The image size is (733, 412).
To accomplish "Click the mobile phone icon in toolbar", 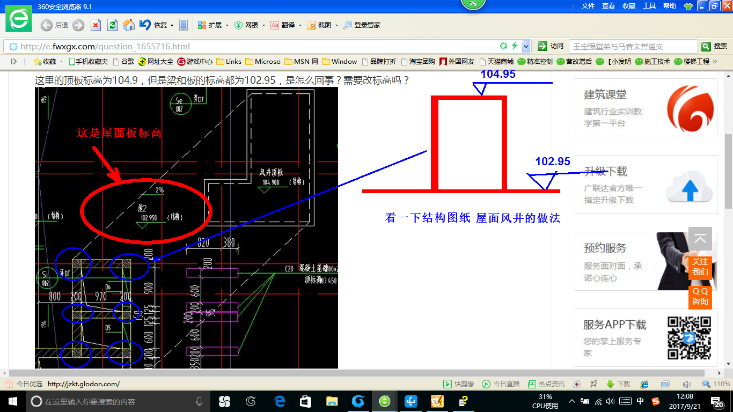I will 184,25.
